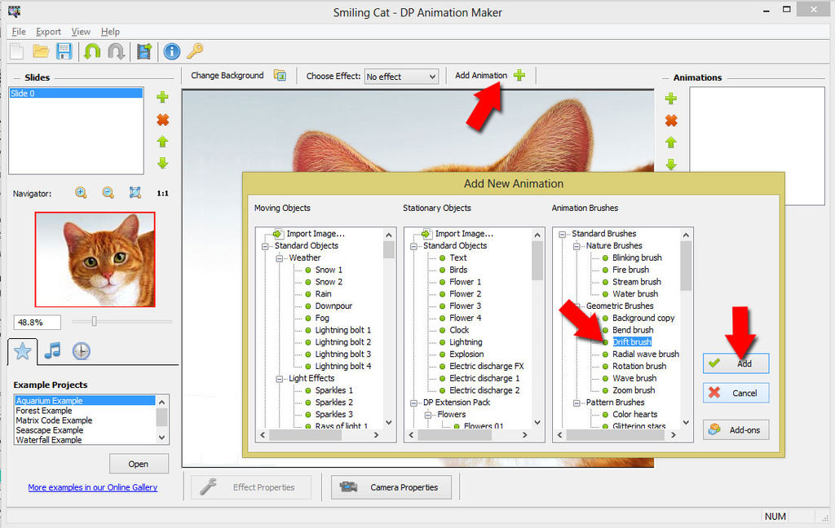Open the Export menu
Screen dimensions: 835x528
coord(48,32)
